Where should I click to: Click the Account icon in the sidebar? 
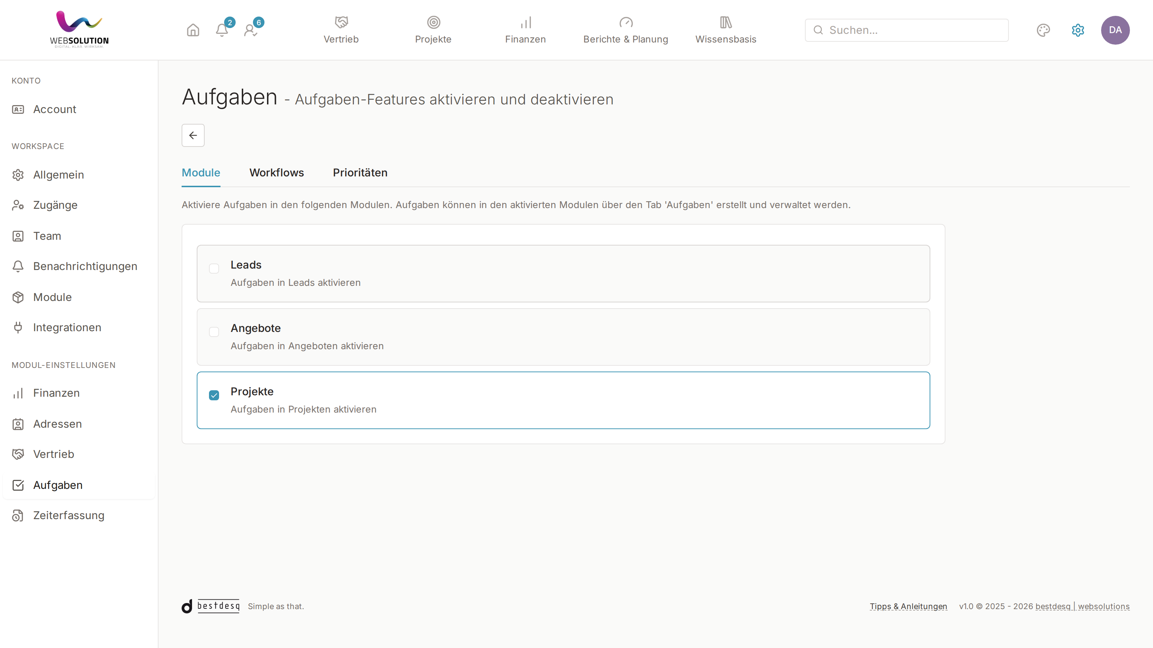pyautogui.click(x=18, y=109)
